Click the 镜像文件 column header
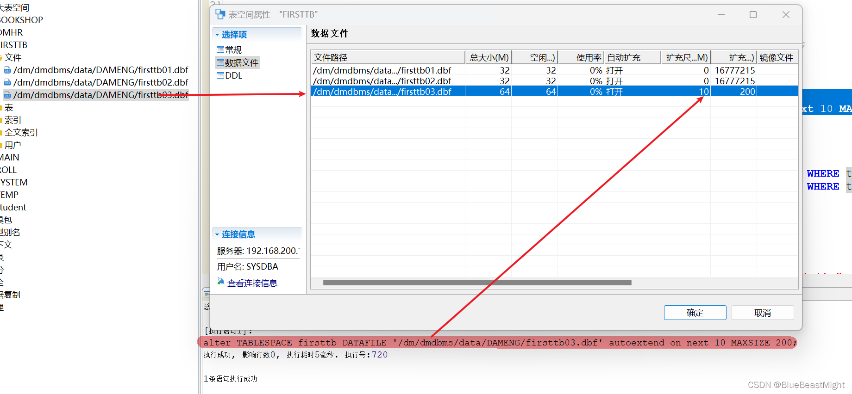The height and width of the screenshot is (394, 852). click(777, 57)
